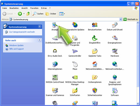This screenshot has width=140, height=106.
Task: Go up one folder level
Action: 28,14
